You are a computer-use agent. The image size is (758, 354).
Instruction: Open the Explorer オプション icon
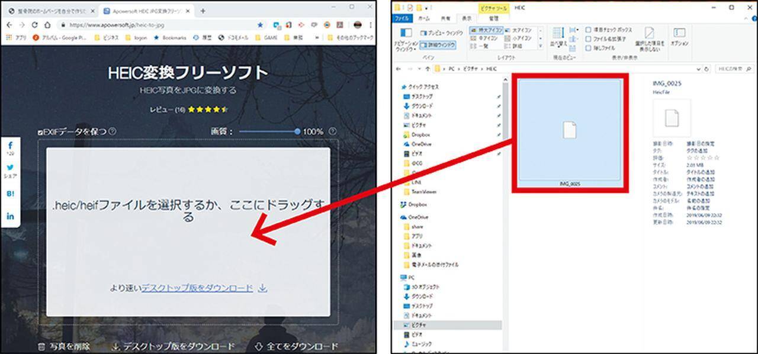click(679, 37)
